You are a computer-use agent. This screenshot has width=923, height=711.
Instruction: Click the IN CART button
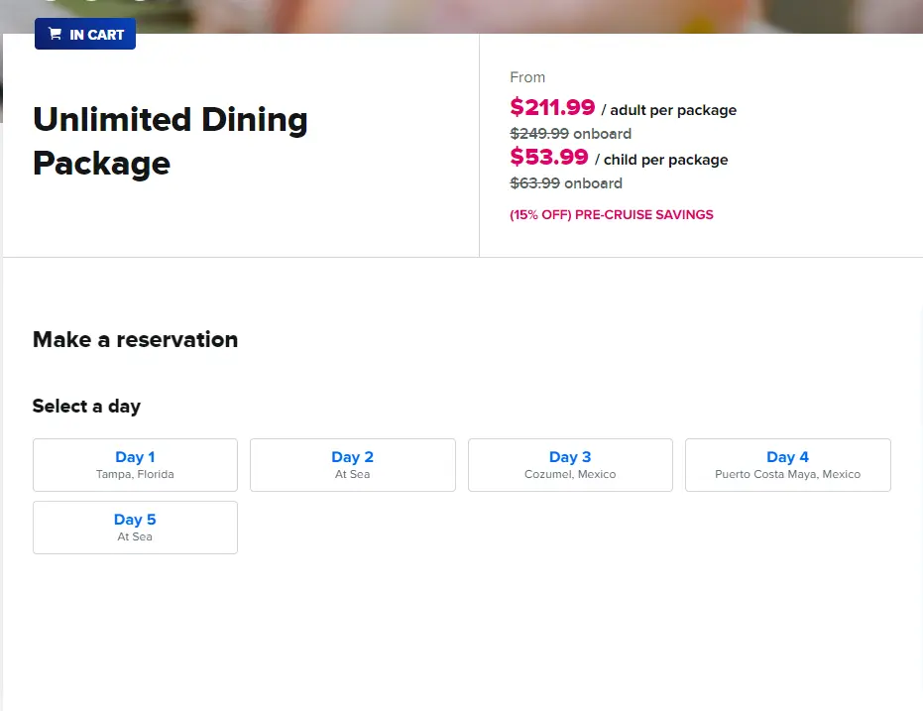coord(84,34)
